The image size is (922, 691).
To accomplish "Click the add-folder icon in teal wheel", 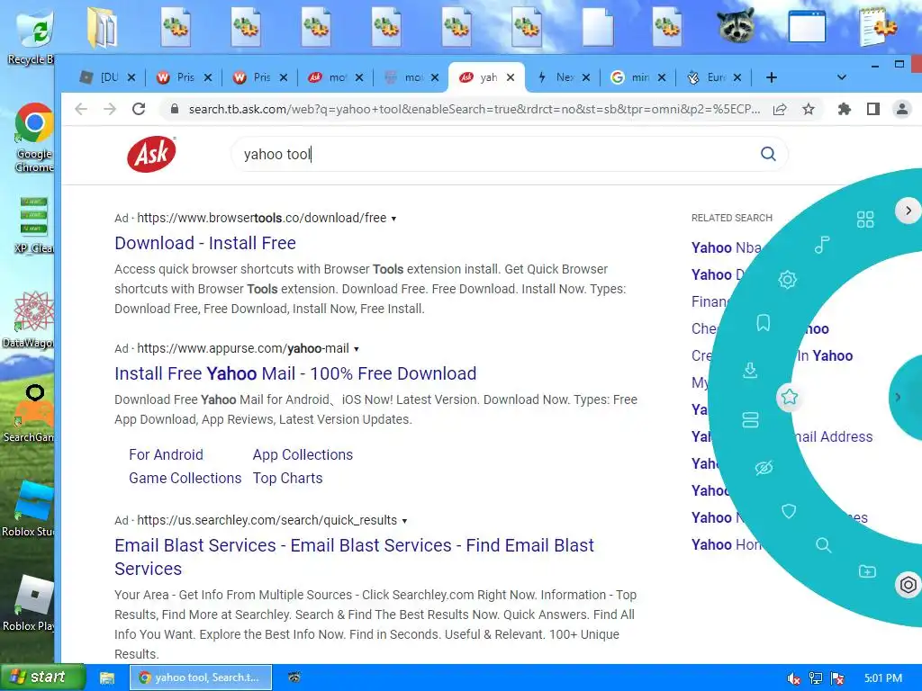I will [867, 571].
